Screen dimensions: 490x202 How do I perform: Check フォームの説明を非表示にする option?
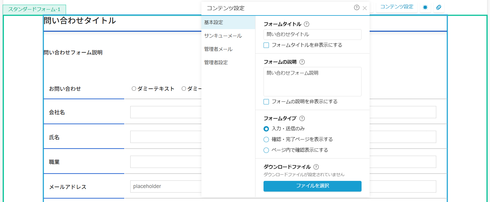(x=266, y=102)
